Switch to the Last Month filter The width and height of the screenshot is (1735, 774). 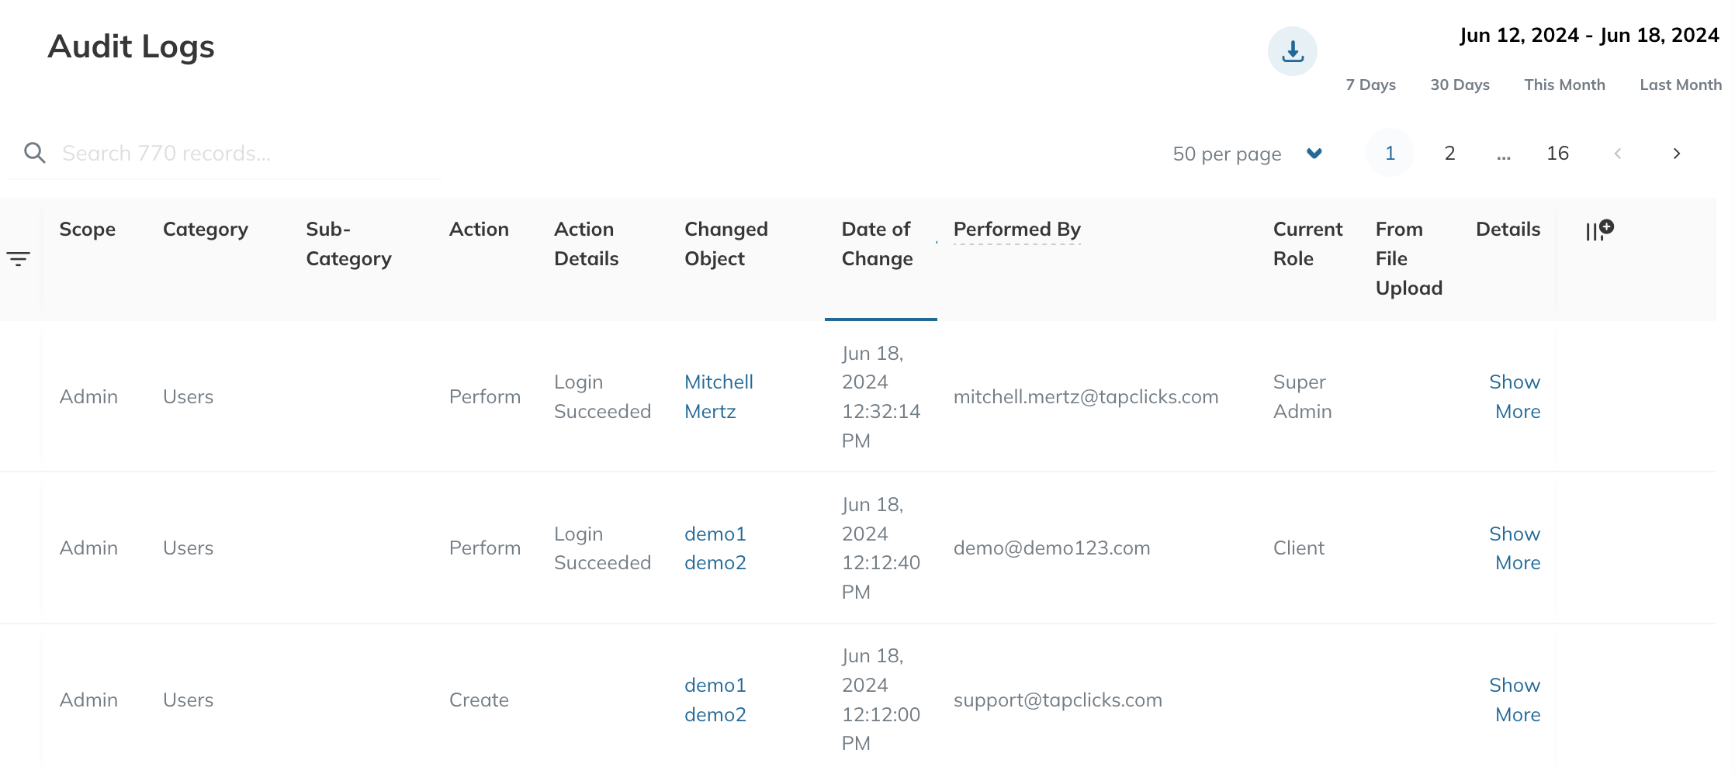pos(1680,85)
